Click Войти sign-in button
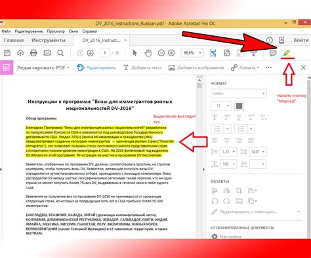 point(301,40)
